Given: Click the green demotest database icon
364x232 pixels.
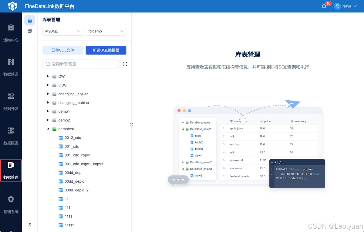Looking at the screenshot, I should pyautogui.click(x=54, y=129).
